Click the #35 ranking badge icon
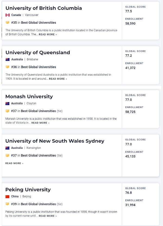 pos(7,23)
